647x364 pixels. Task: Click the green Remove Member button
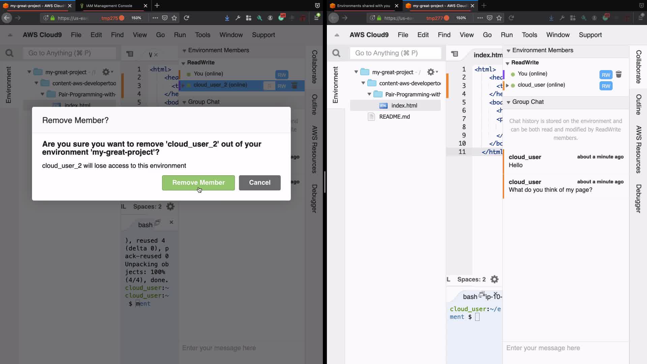pyautogui.click(x=198, y=182)
